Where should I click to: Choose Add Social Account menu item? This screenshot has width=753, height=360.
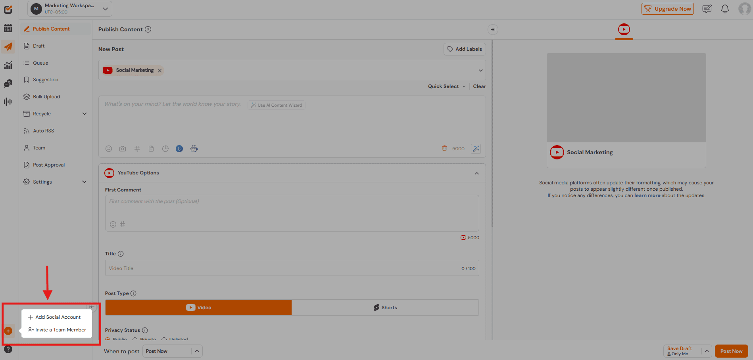pyautogui.click(x=58, y=317)
